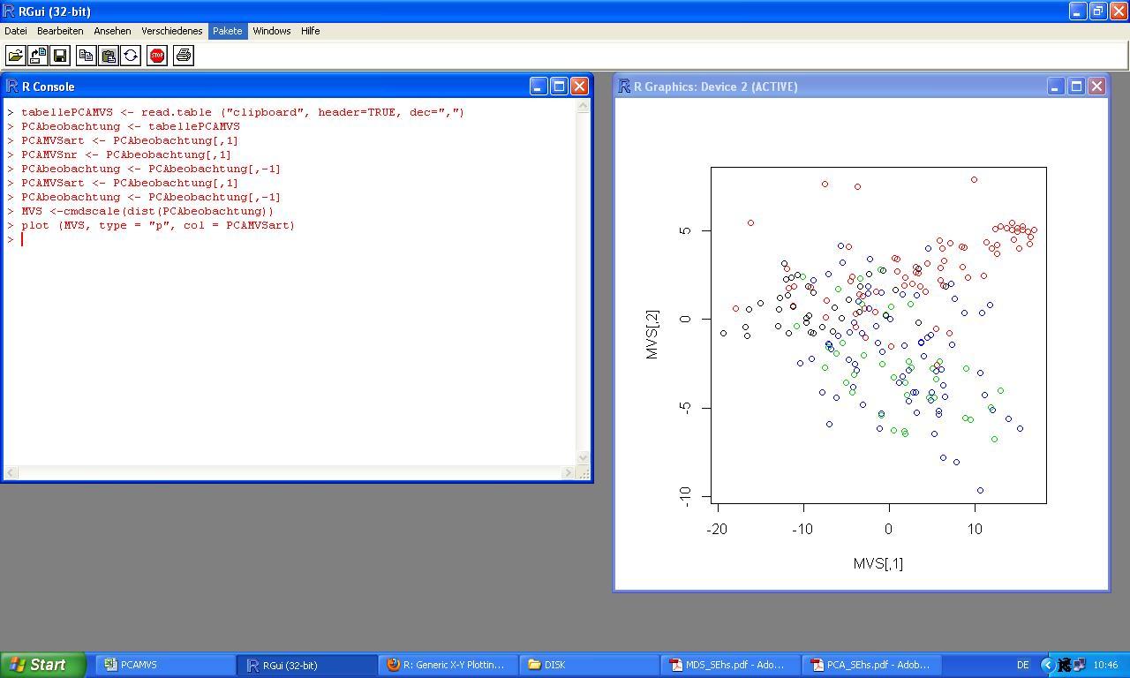This screenshot has height=678, width=1130.
Task: Click the R Console scroll-right arrow
Action: pyautogui.click(x=568, y=473)
